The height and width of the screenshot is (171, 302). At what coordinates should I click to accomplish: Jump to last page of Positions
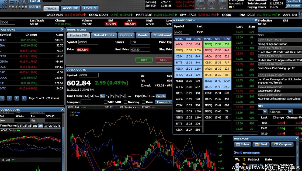24,98
